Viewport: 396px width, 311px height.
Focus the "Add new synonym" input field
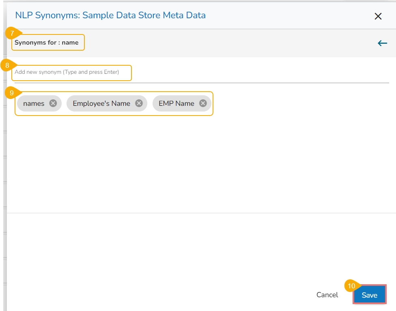[x=71, y=73]
